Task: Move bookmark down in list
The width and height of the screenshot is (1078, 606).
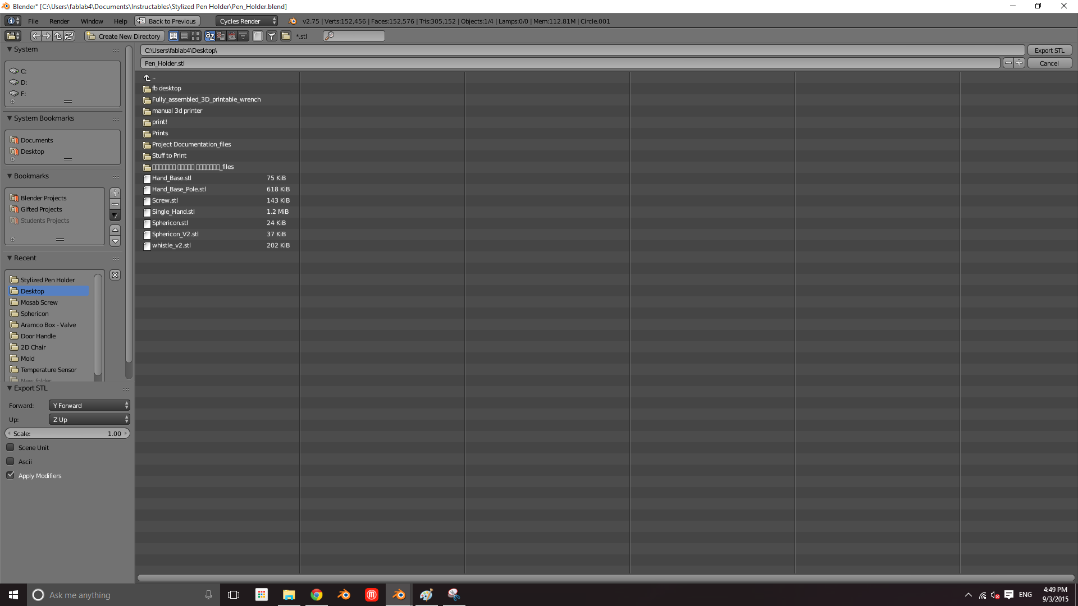Action: click(115, 241)
